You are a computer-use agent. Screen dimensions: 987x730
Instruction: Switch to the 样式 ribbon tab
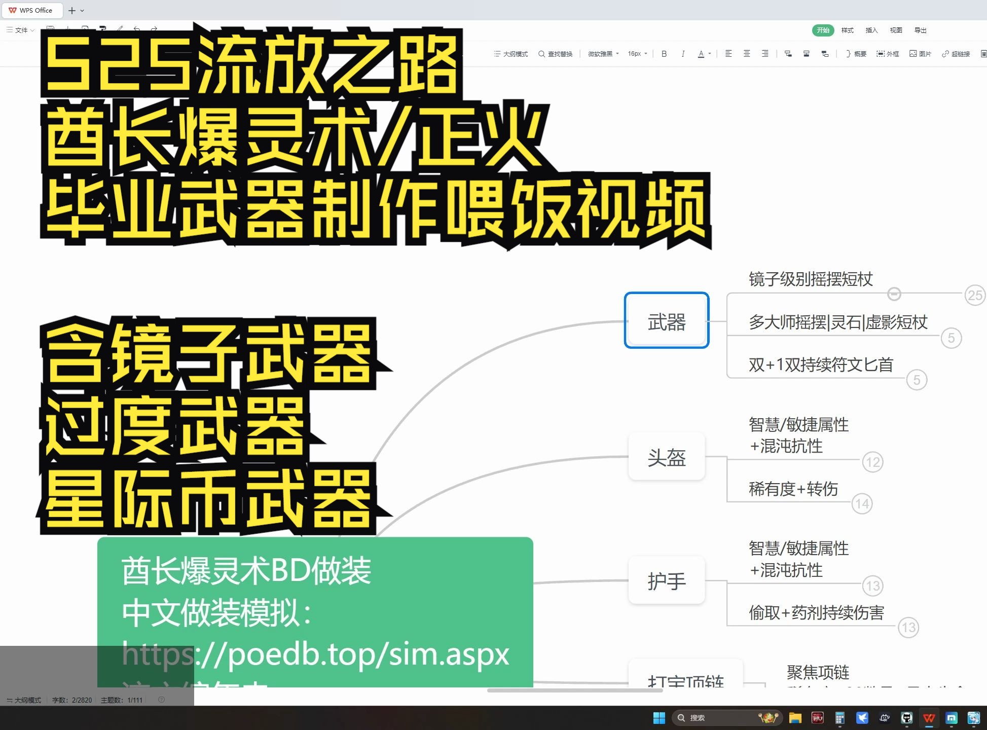pos(848,30)
